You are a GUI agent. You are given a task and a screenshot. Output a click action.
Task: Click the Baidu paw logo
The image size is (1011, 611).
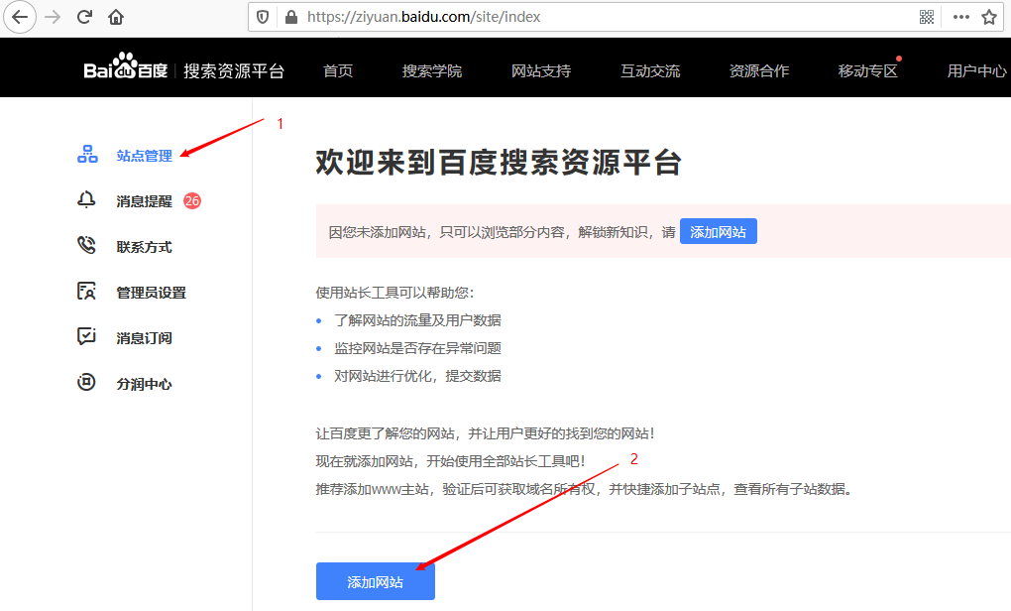tap(126, 65)
